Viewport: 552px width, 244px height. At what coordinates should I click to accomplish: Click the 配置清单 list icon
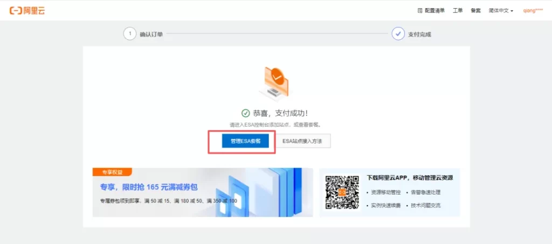pos(420,10)
